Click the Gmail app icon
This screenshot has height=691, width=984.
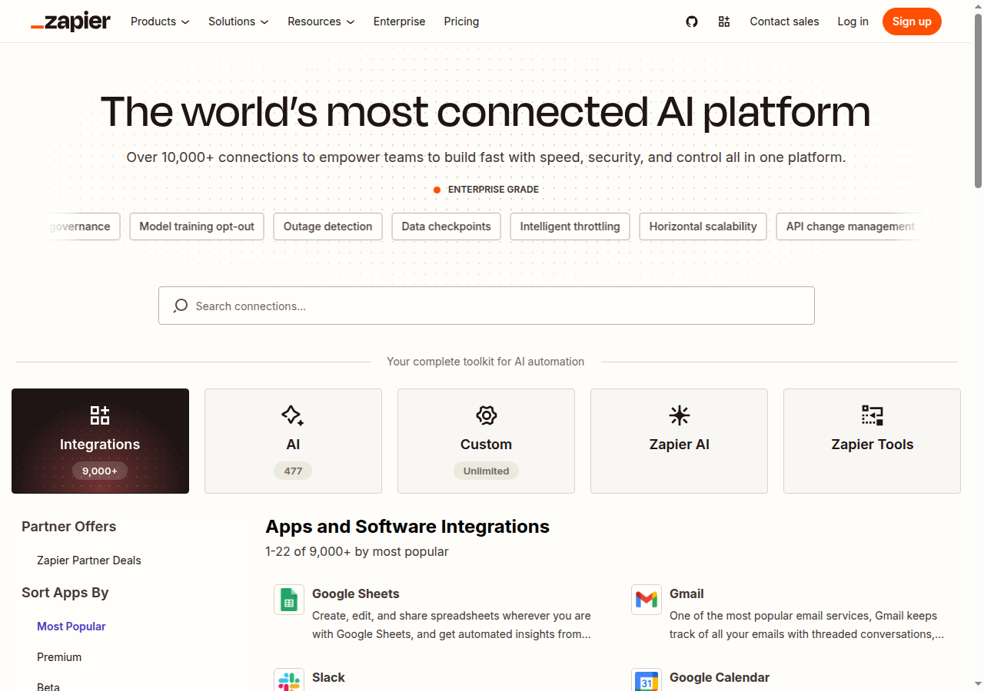pyautogui.click(x=647, y=600)
